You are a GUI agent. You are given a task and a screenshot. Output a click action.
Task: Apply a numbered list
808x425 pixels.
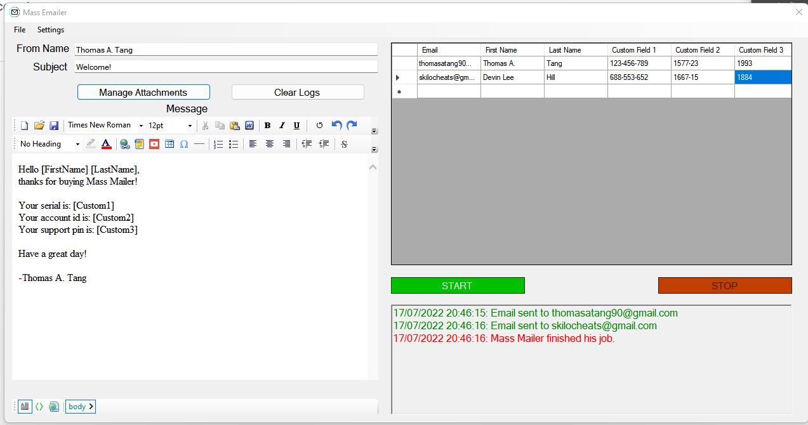(218, 144)
